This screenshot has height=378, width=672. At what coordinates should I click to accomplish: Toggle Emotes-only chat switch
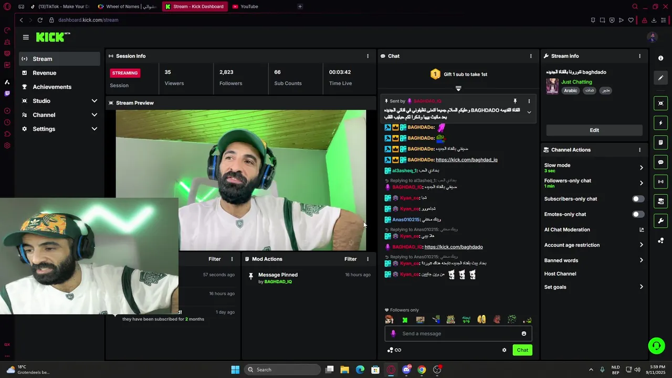[x=638, y=214]
